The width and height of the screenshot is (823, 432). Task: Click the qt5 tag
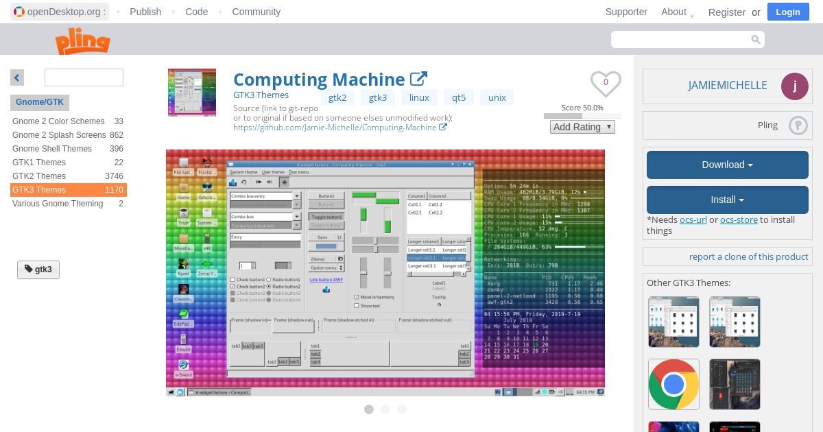pos(459,97)
